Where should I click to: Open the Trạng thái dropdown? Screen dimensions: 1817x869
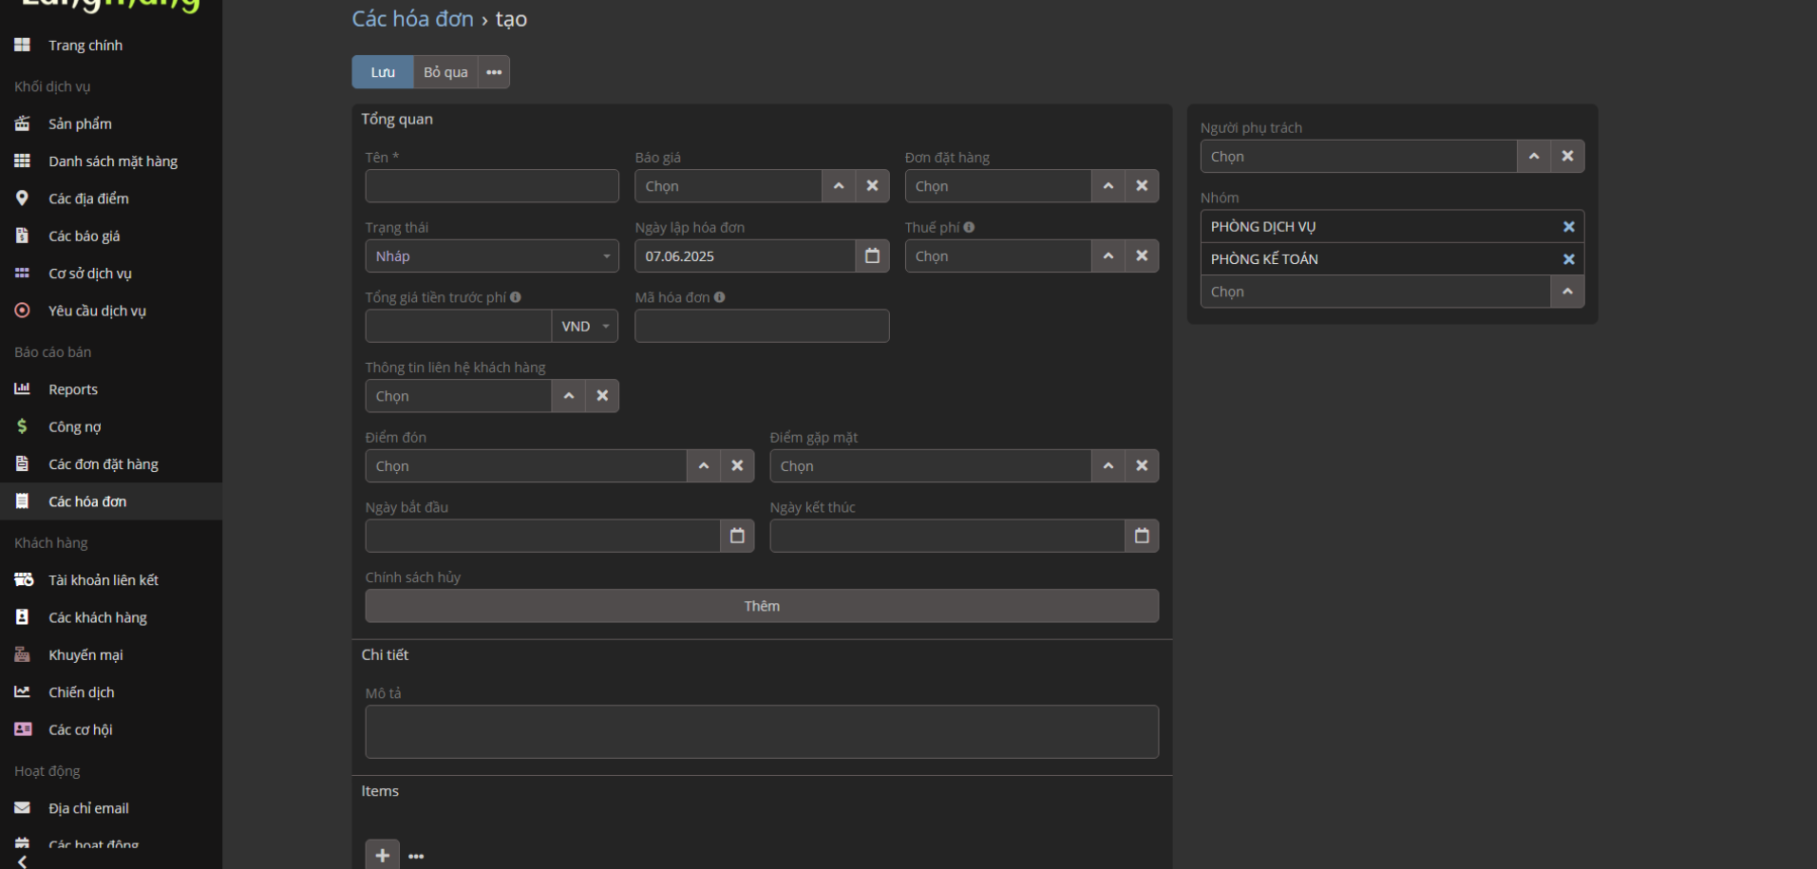tap(491, 256)
